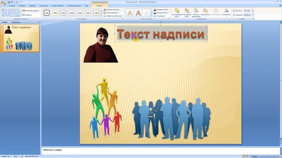
Task: Select slide 1 thumbnail
Action: (21, 38)
